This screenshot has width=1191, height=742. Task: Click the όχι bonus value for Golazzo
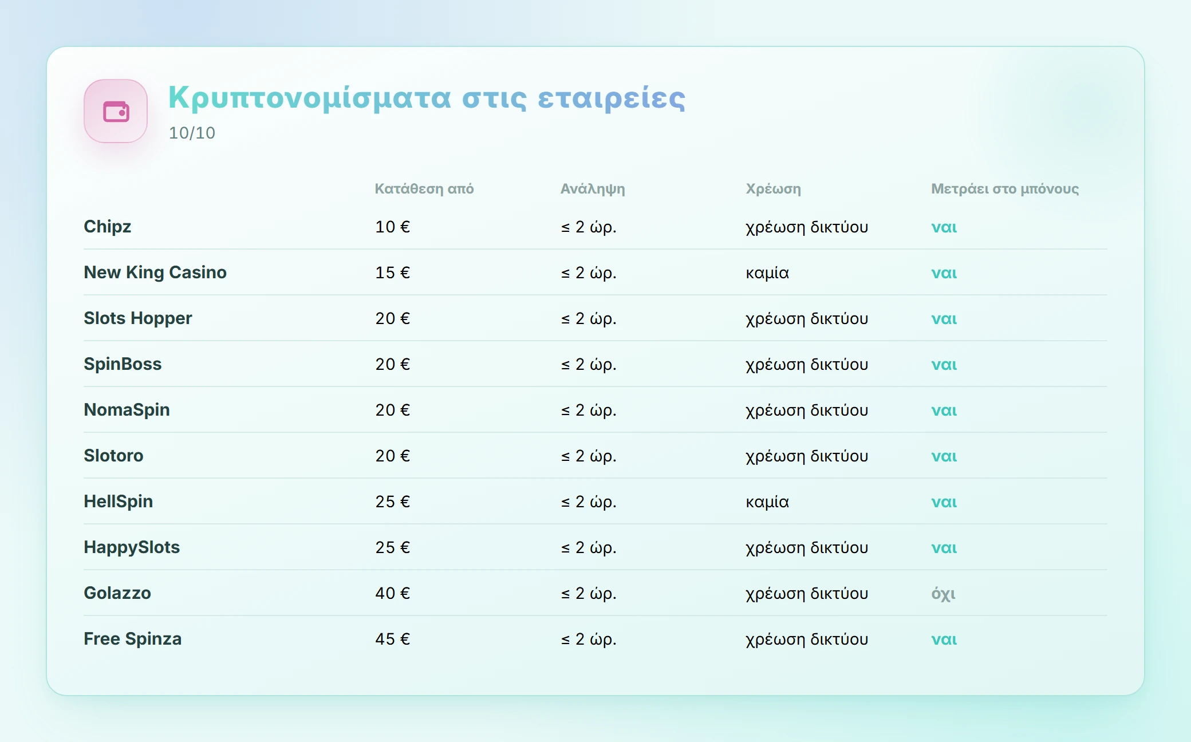click(943, 594)
